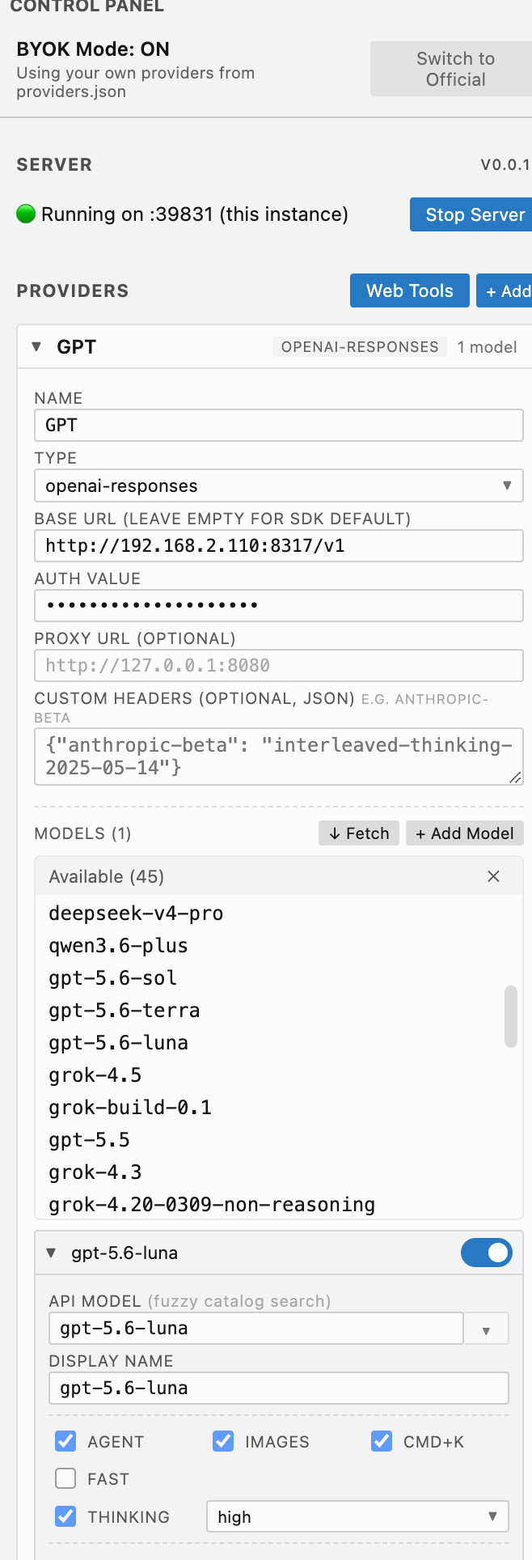
Task: Click the available models list scrollbar
Action: pyautogui.click(x=510, y=1016)
